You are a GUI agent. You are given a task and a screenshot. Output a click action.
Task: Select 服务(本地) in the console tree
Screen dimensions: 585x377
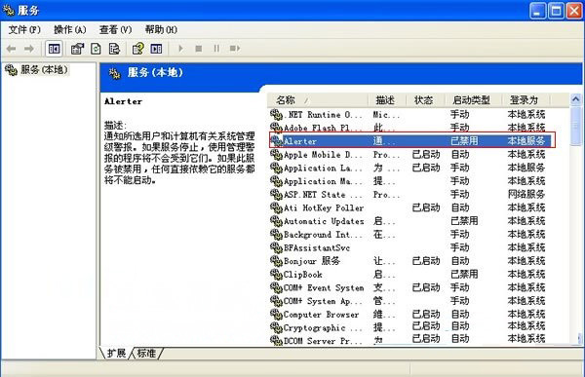coord(44,70)
